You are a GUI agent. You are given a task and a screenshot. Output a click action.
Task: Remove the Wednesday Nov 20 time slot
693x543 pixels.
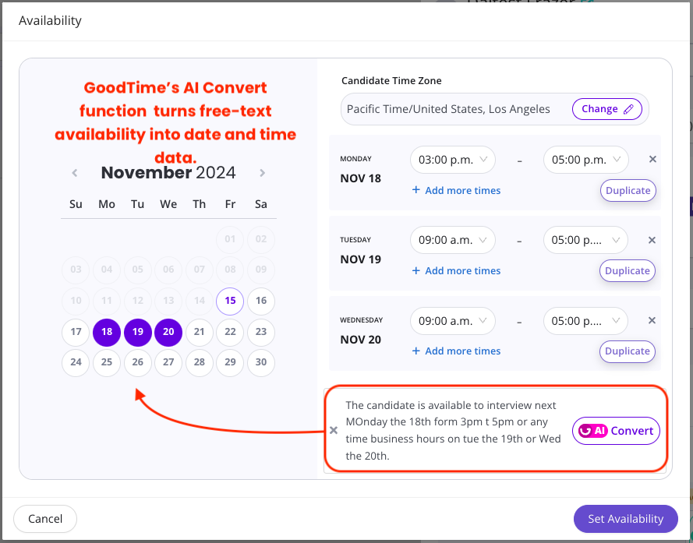coord(652,320)
